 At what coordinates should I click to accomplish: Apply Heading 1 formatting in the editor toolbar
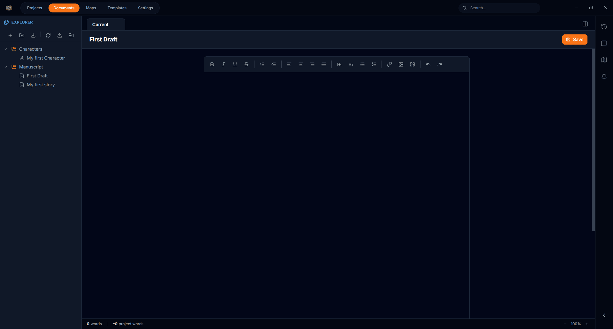pyautogui.click(x=339, y=64)
